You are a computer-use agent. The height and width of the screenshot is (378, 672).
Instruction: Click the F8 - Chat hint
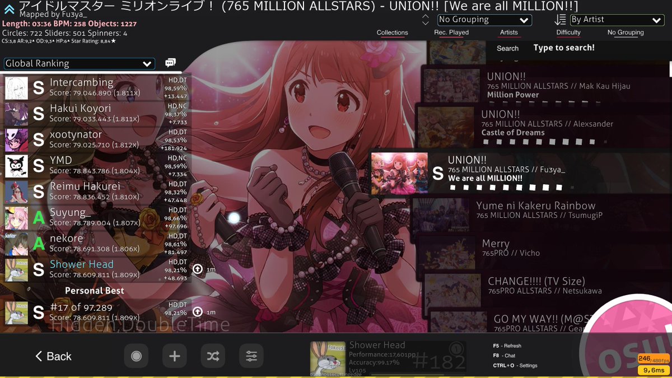pyautogui.click(x=504, y=356)
